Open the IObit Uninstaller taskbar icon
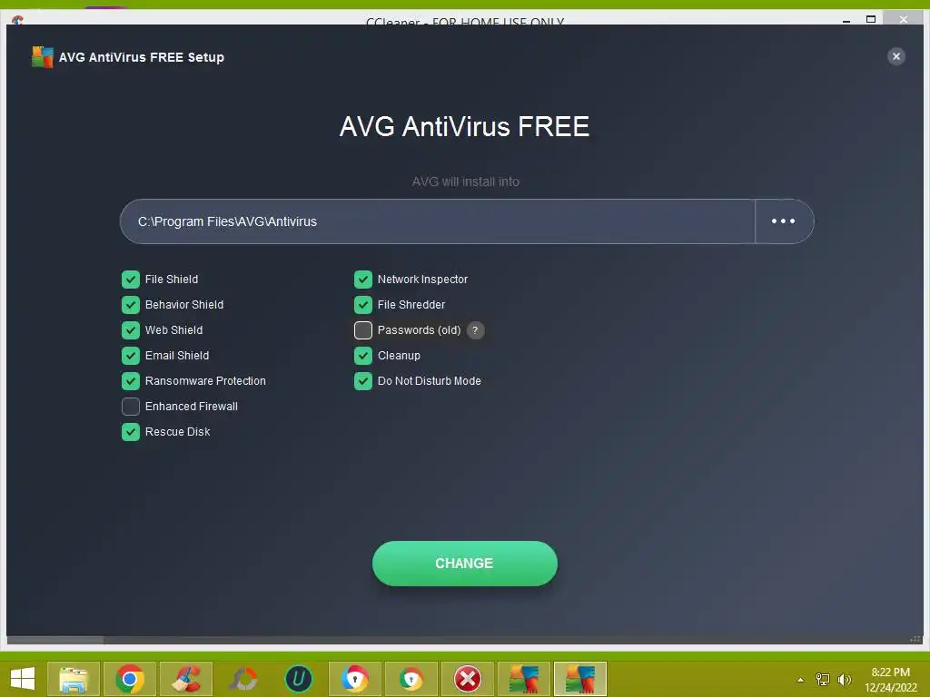930x697 pixels. [x=298, y=679]
